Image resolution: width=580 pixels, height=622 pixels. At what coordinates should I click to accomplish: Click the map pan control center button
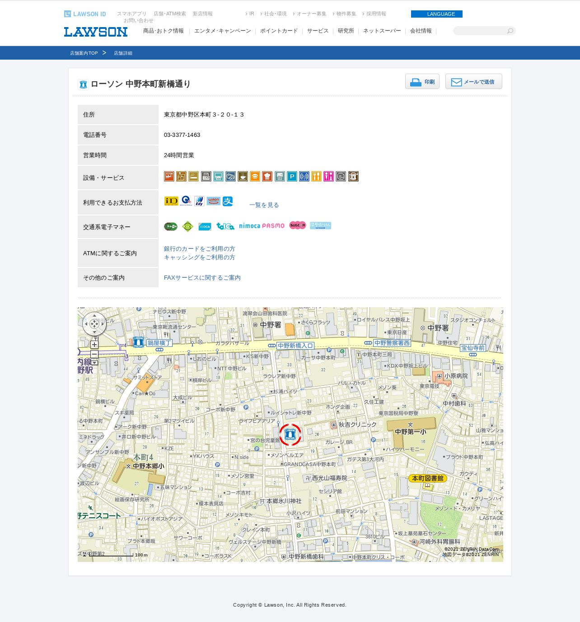(94, 324)
